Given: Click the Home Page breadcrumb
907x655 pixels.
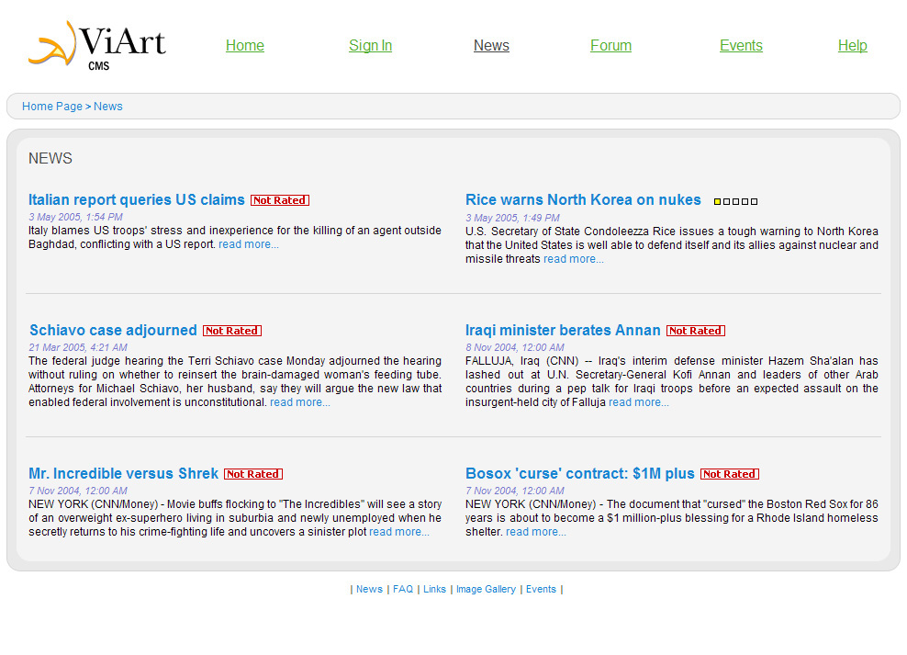Looking at the screenshot, I should click(52, 107).
